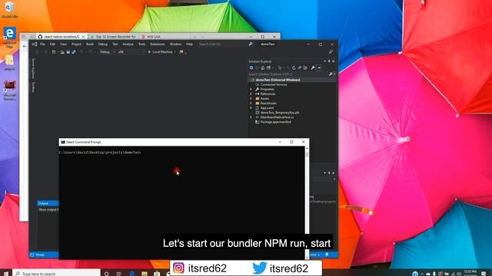
Task: Click Solution Explorer Switch Views icon
Action: 269,67
